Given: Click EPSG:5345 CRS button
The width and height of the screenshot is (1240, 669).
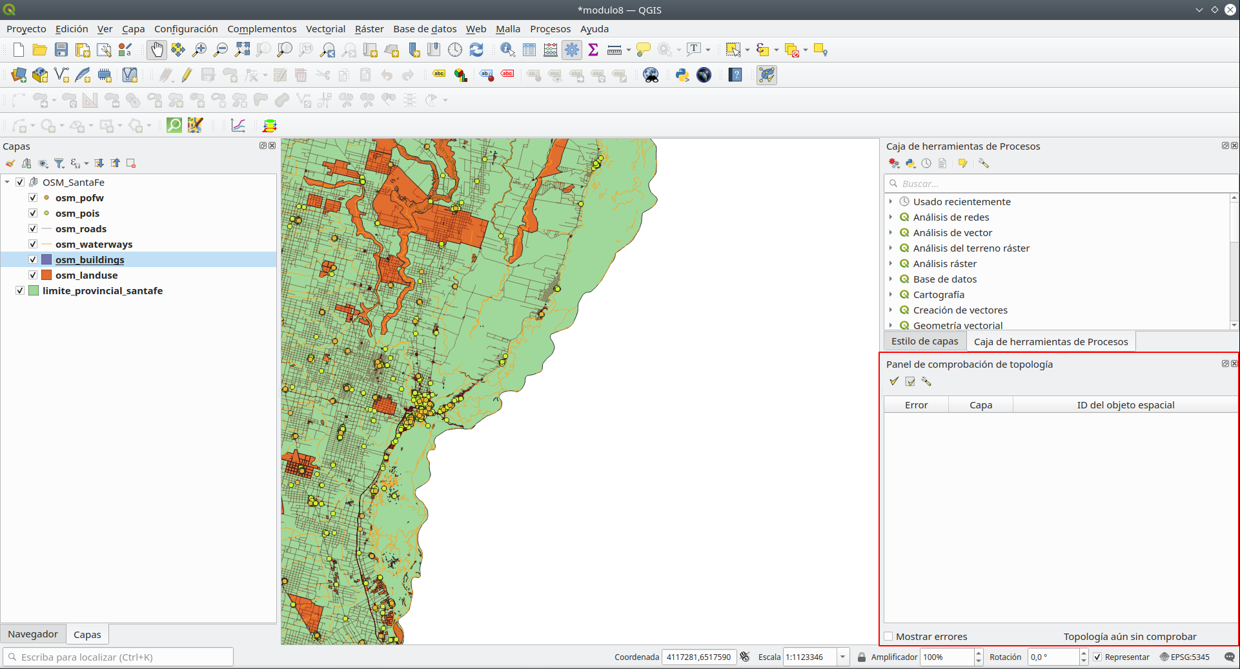Looking at the screenshot, I should click(1185, 657).
